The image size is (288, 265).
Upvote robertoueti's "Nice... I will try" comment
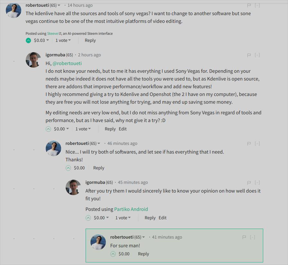(x=68, y=168)
